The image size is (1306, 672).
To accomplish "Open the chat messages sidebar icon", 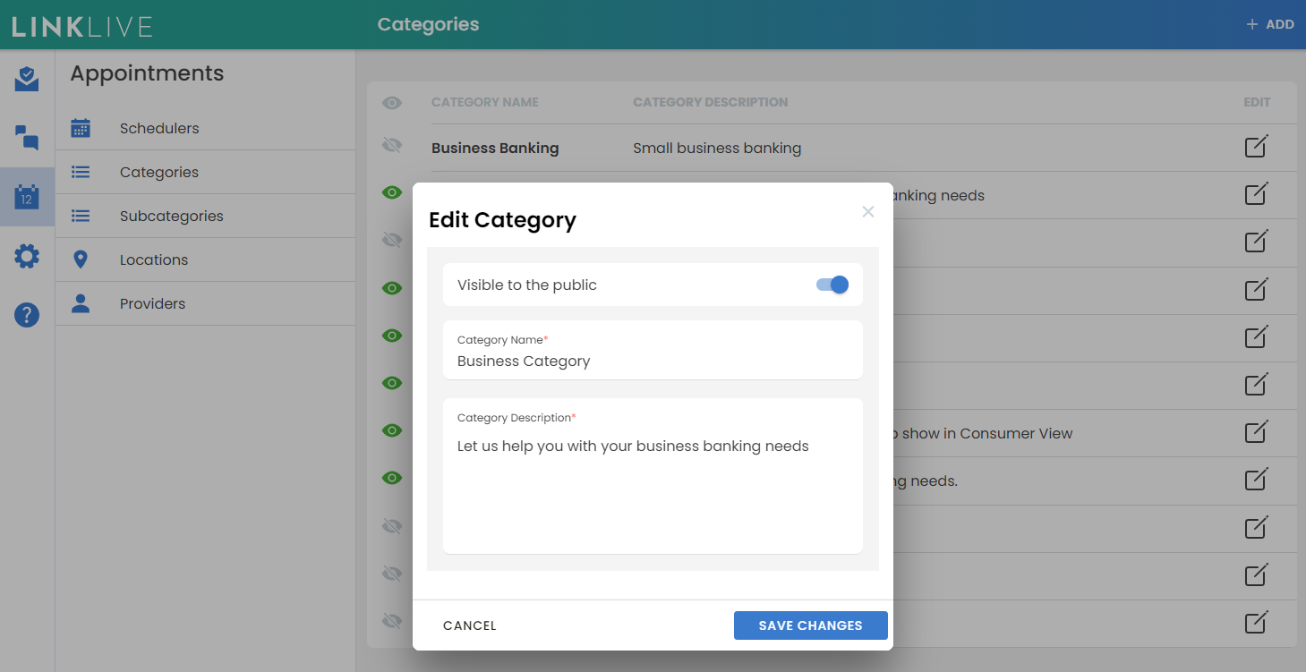I will pos(27,137).
